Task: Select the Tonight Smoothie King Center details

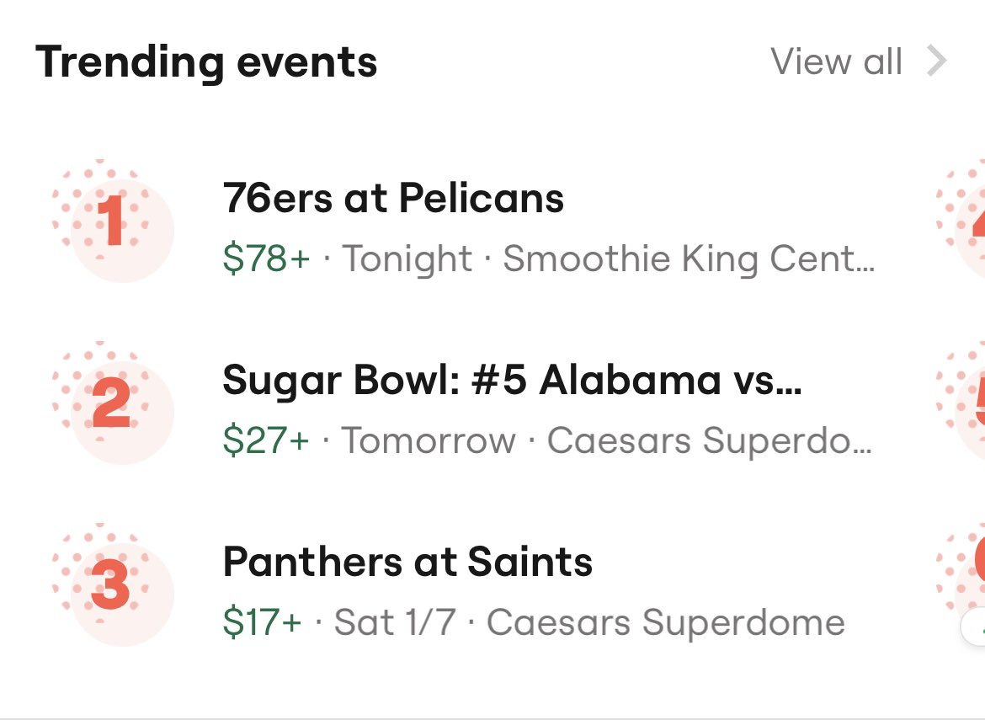Action: click(608, 259)
